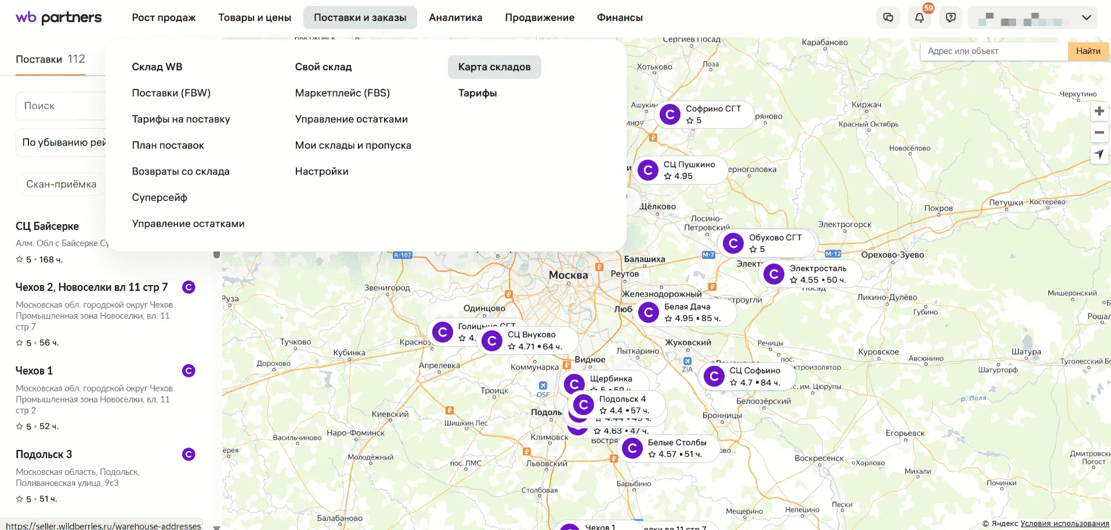Click the purple icon beside Подольск 3
The height and width of the screenshot is (530, 1111).
coord(189,455)
